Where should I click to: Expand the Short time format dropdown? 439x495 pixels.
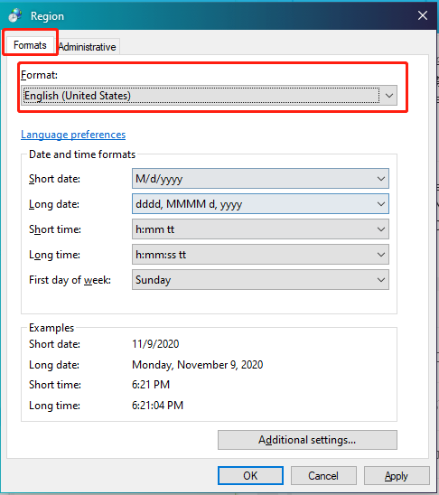pyautogui.click(x=381, y=229)
